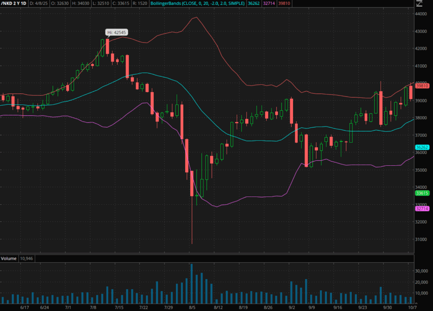Click the Volume study label
Screen dimensions: 433x311
tap(8, 259)
